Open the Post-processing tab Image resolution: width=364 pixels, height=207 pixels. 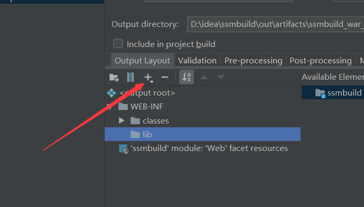[x=321, y=61]
